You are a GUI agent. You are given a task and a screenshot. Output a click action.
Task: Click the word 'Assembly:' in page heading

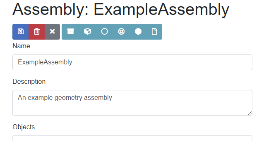coord(50,9)
